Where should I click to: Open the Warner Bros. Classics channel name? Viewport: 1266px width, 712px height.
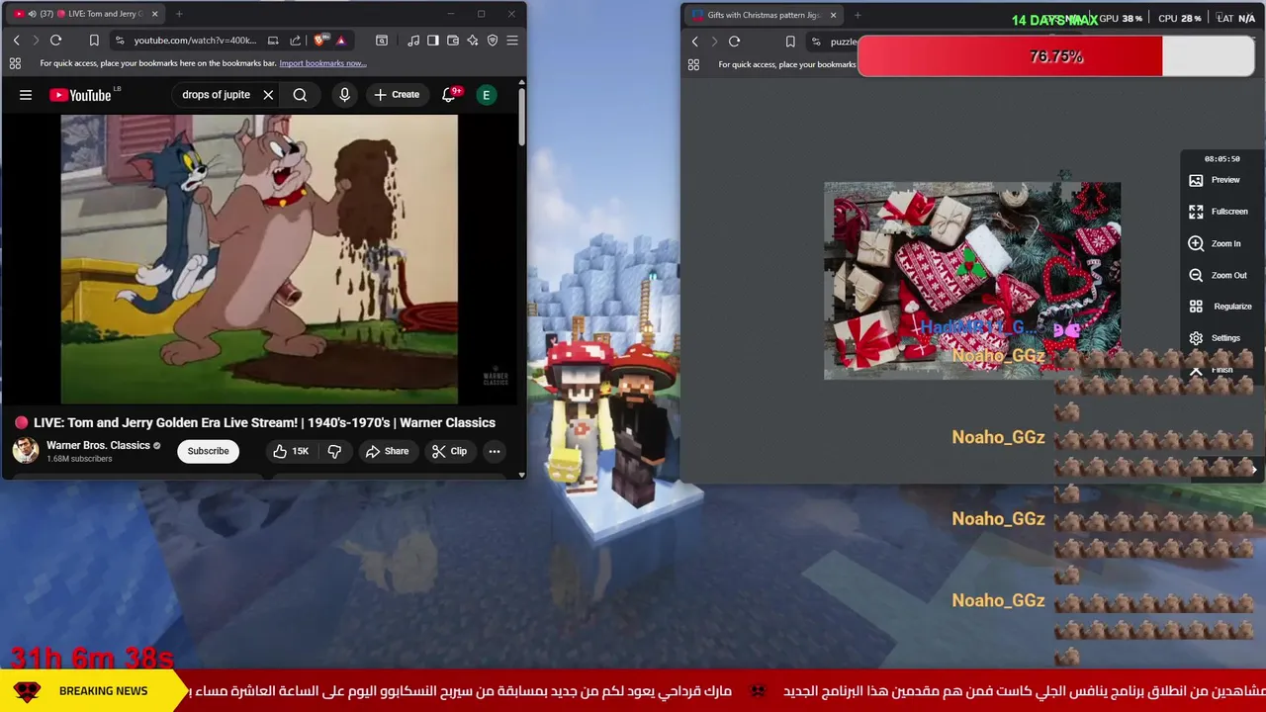[x=98, y=445]
